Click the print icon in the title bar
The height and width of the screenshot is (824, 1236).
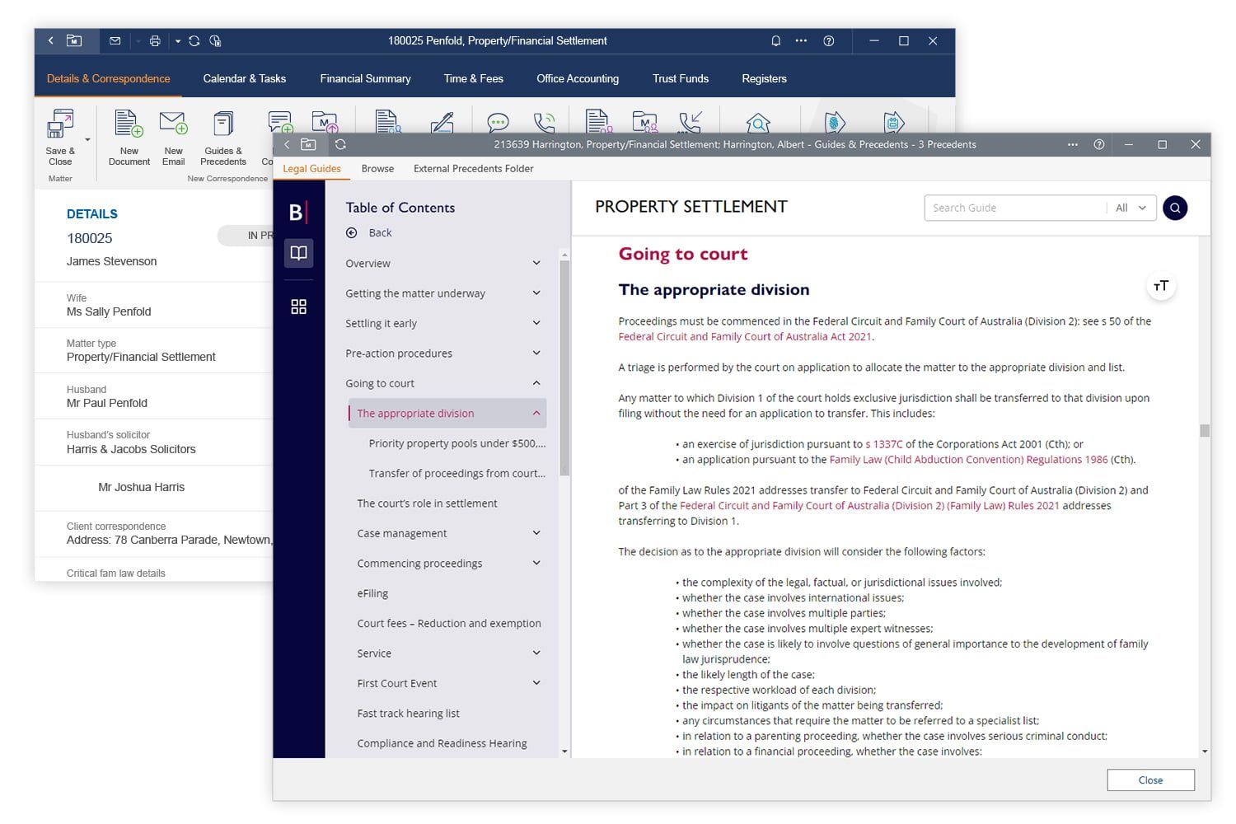click(155, 40)
